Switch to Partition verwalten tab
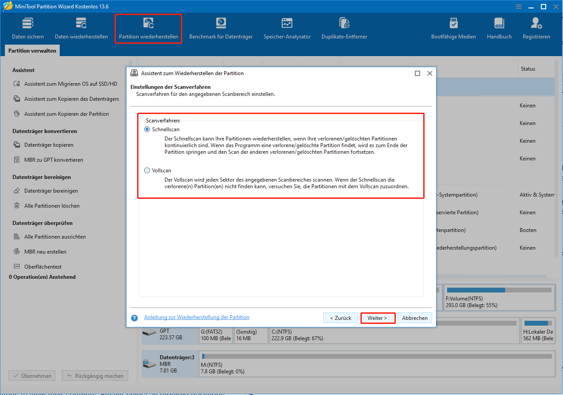Viewport: 563px width, 395px height. click(32, 51)
